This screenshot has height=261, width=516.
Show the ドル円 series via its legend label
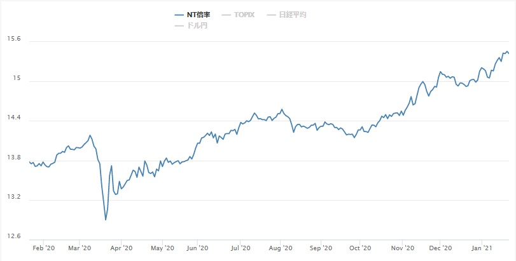(197, 25)
